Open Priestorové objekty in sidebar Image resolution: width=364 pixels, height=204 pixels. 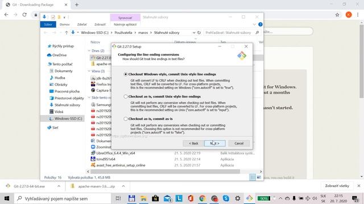[x=67, y=98]
